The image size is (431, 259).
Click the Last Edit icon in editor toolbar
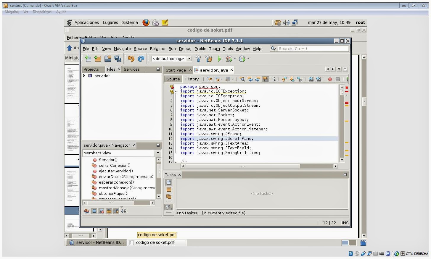209,79
